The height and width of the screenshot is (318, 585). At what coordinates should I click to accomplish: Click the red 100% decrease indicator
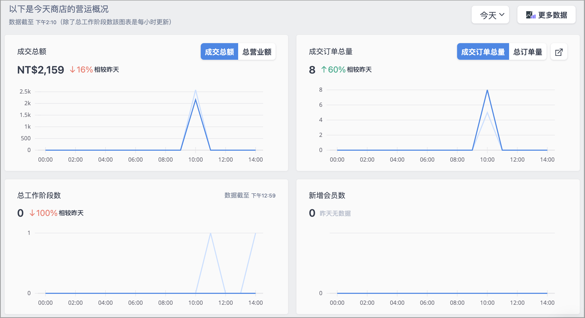(43, 213)
